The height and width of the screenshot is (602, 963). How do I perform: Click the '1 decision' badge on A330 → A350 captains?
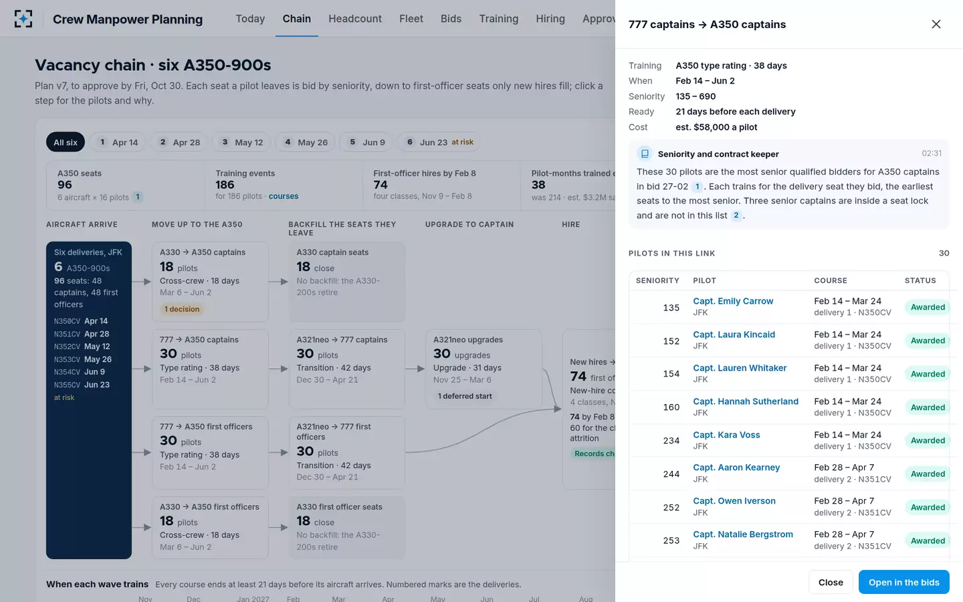click(182, 309)
